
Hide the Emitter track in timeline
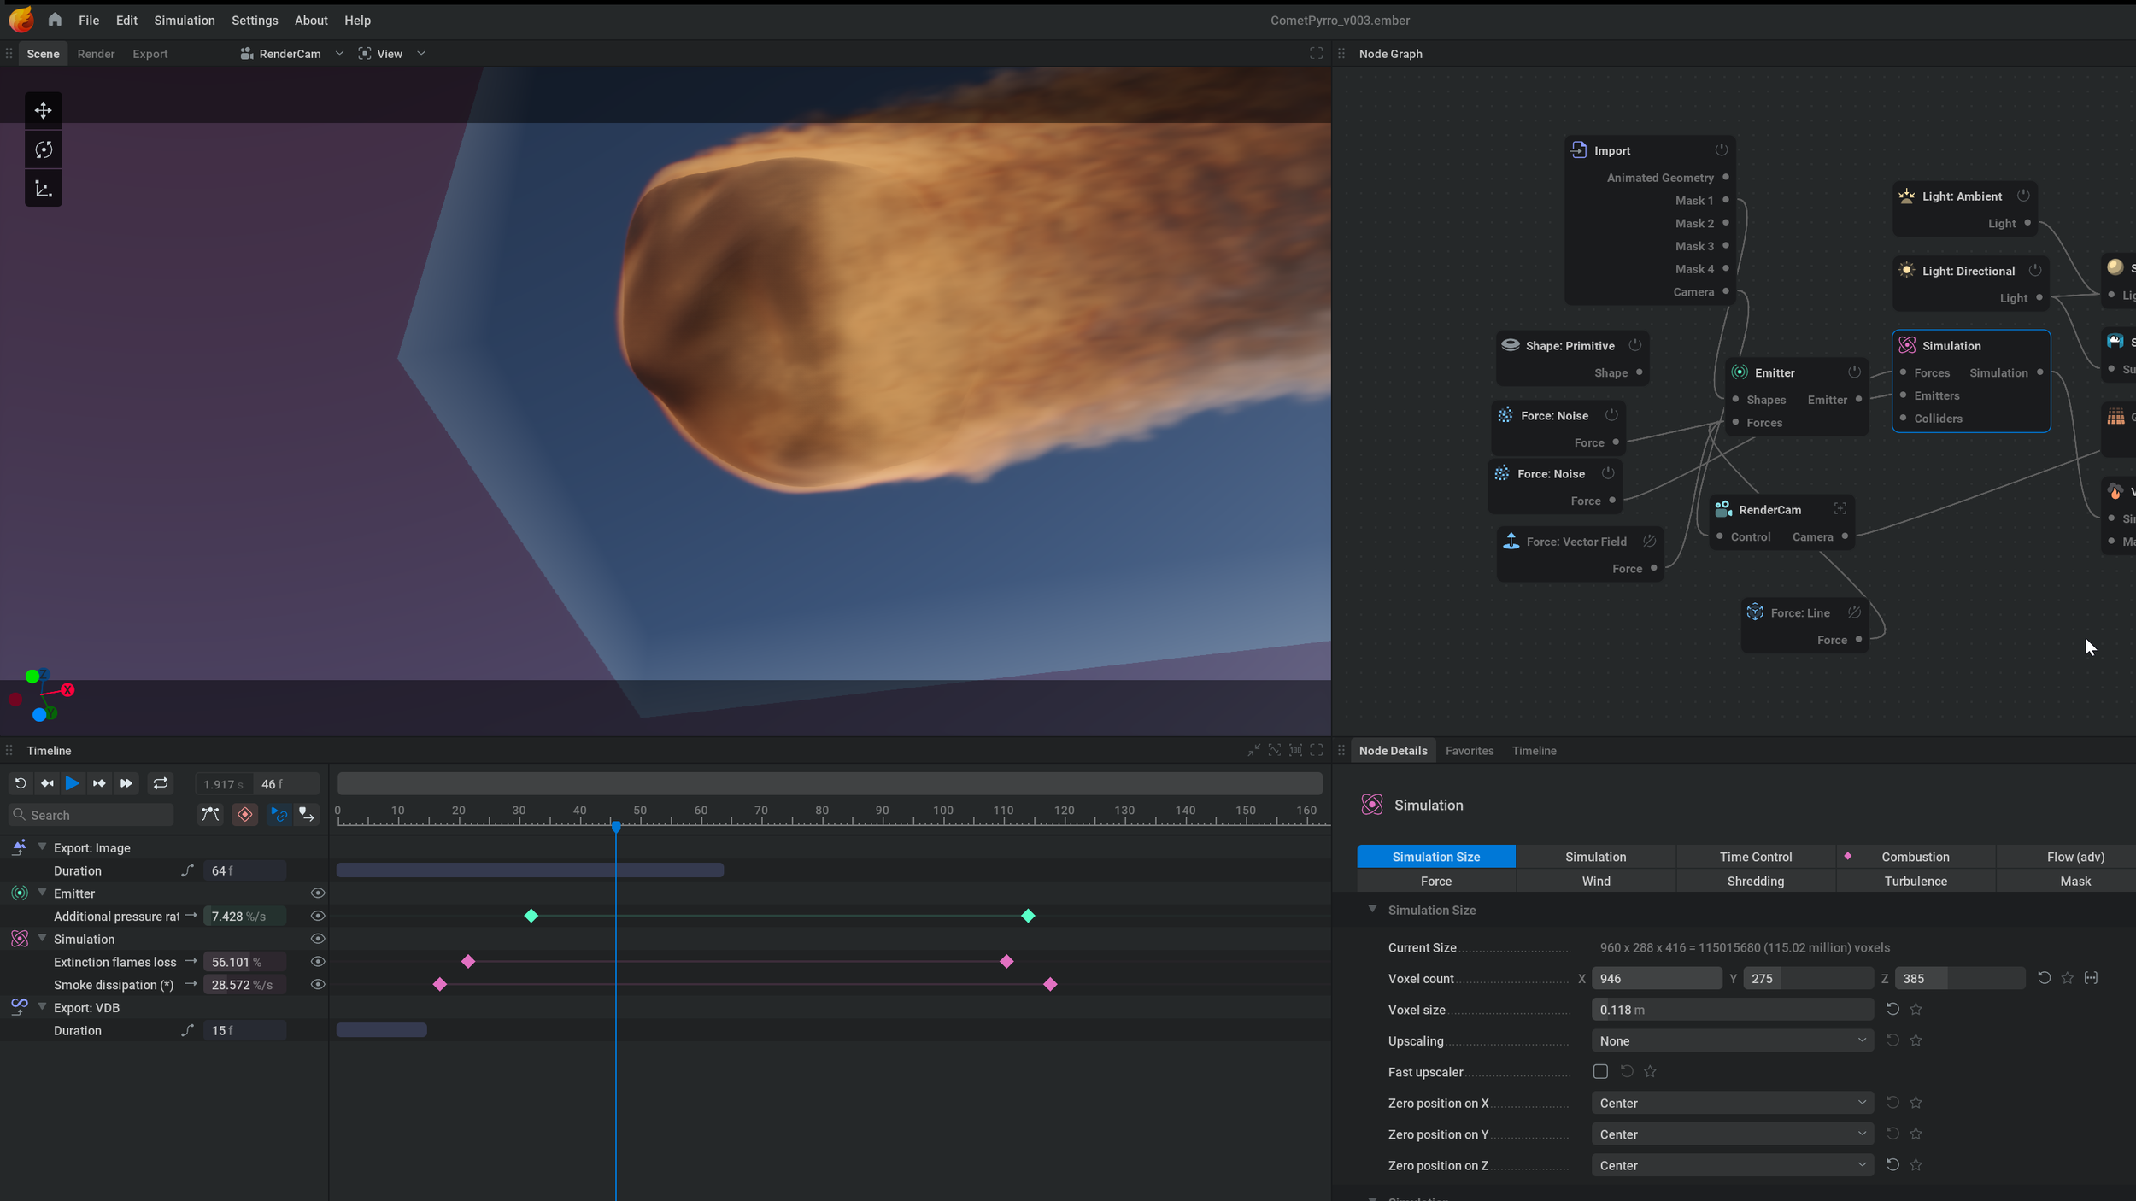(318, 893)
